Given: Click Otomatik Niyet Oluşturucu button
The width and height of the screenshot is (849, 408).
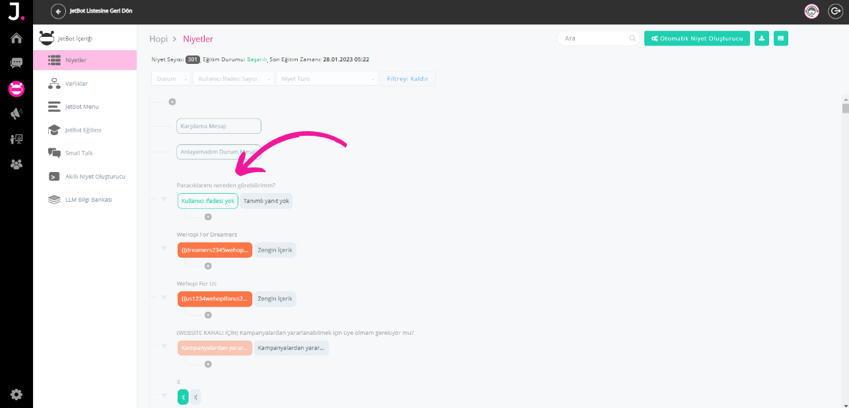Looking at the screenshot, I should [697, 38].
